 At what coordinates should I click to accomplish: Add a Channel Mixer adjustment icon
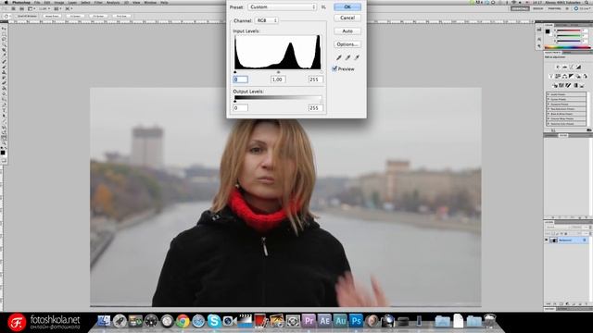pyautogui.click(x=585, y=76)
